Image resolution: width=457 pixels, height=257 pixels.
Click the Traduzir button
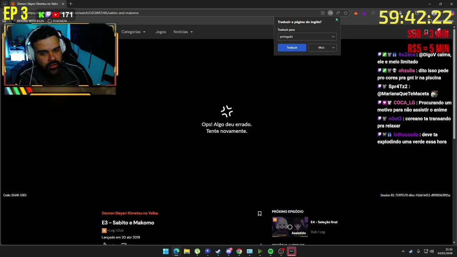pos(292,47)
